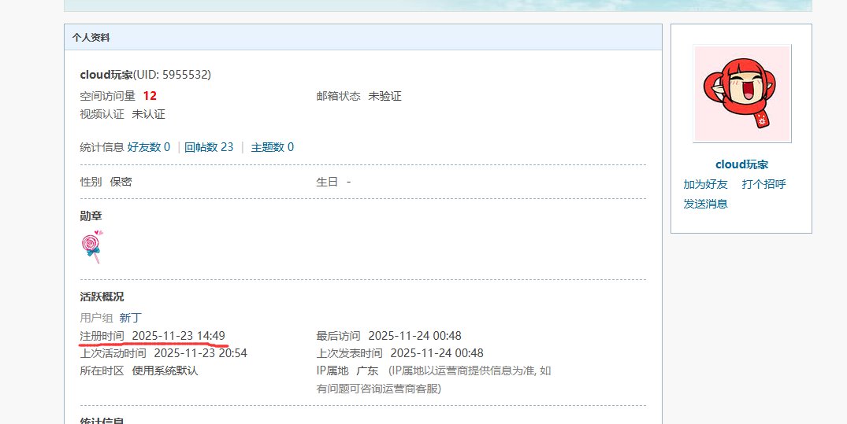Open the 回帖数 23 link
This screenshot has width=847, height=424.
click(209, 147)
